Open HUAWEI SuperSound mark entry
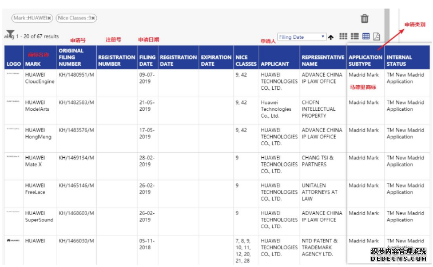Image resolution: width=433 pixels, height=267 pixels. point(39,217)
